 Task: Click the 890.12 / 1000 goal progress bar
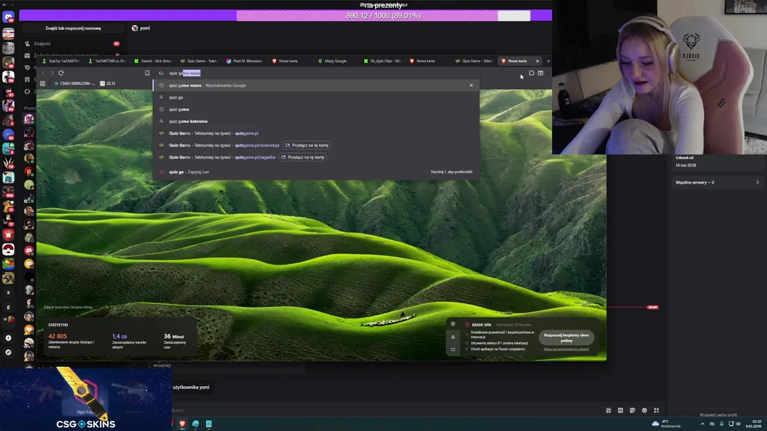click(383, 16)
